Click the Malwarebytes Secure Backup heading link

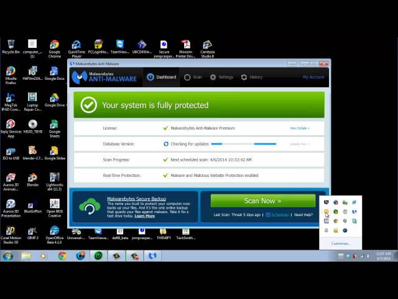point(137,199)
